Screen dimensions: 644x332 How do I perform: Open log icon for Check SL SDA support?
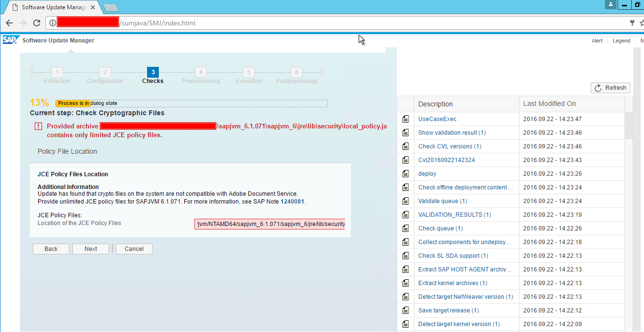pyautogui.click(x=406, y=256)
